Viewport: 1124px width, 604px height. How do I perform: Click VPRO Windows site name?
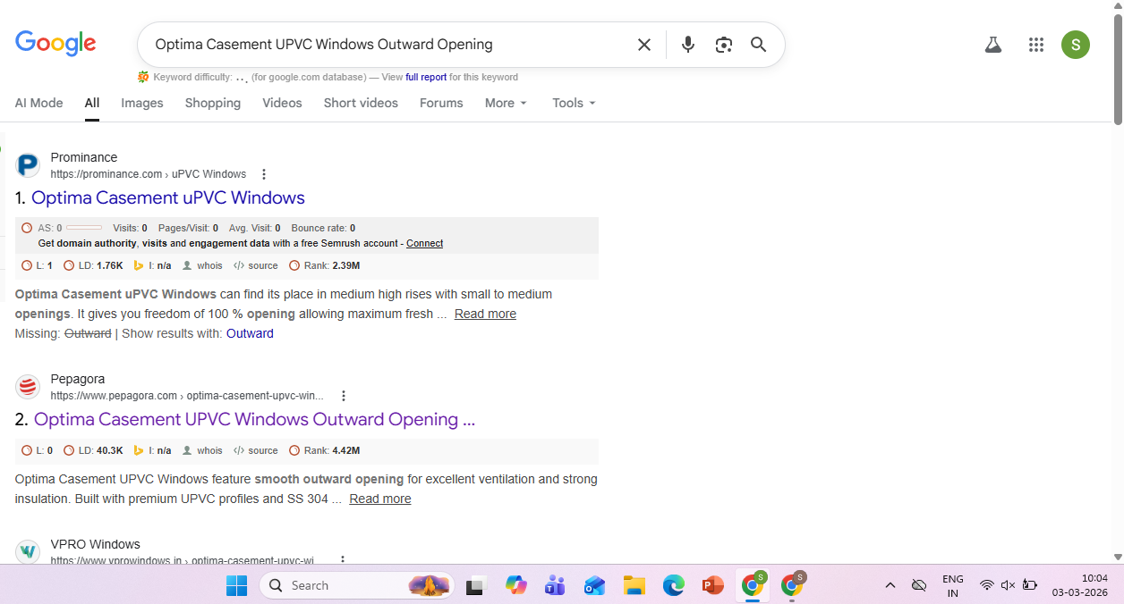[96, 544]
